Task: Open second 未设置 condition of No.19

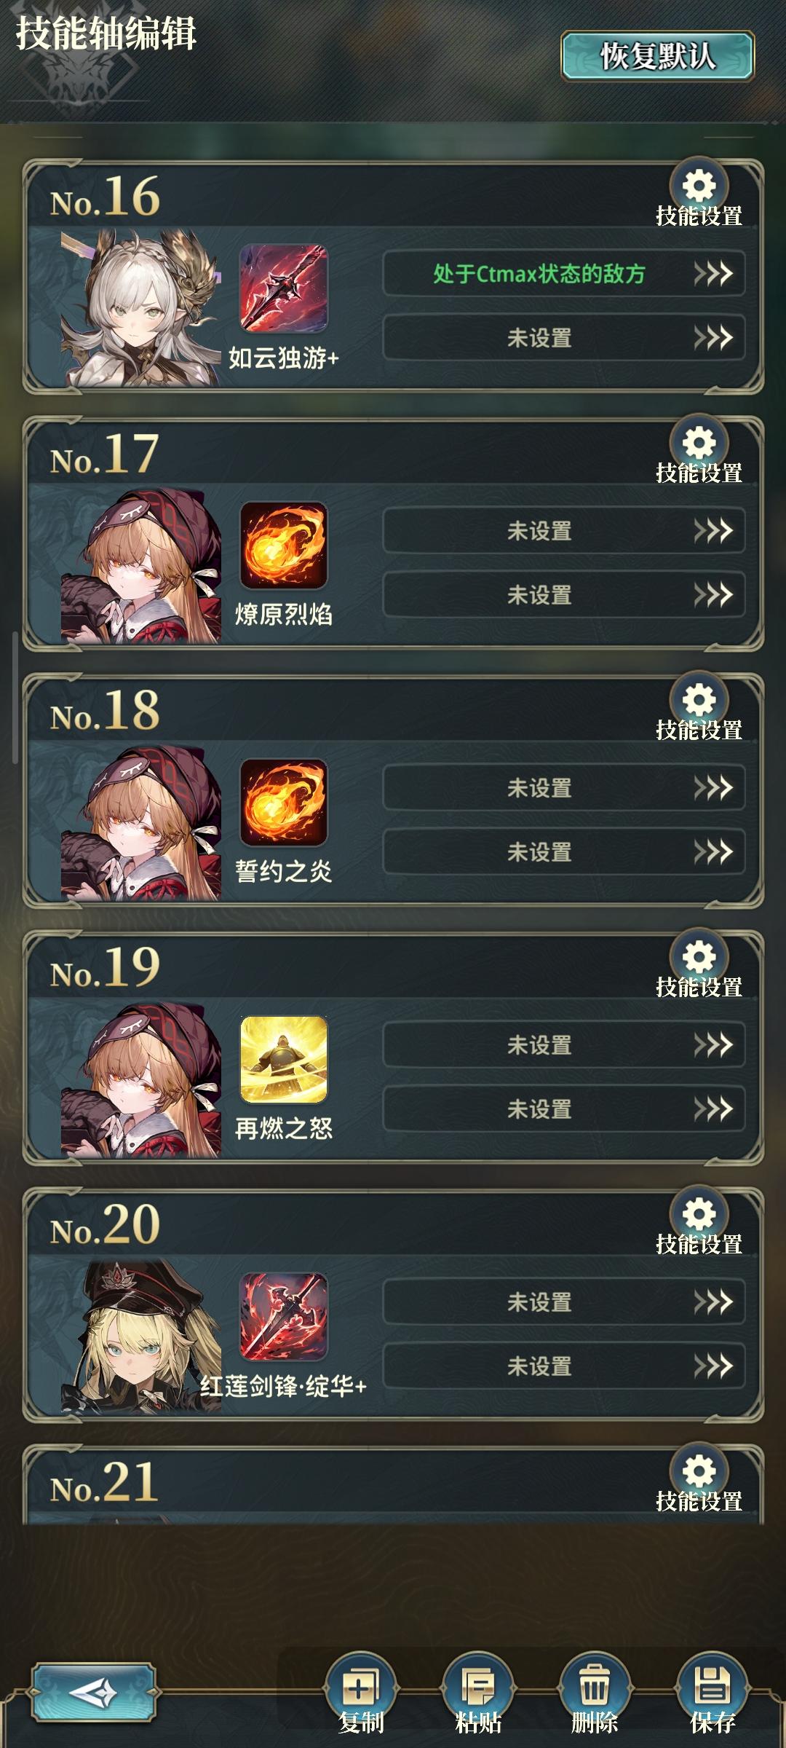Action: click(x=564, y=1109)
